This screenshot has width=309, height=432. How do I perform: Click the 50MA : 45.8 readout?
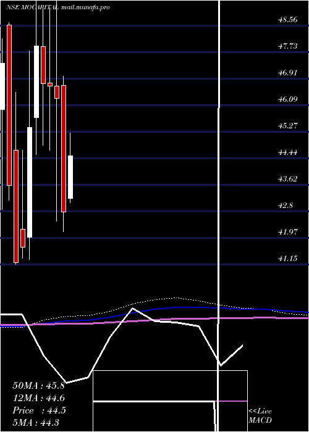click(x=38, y=386)
